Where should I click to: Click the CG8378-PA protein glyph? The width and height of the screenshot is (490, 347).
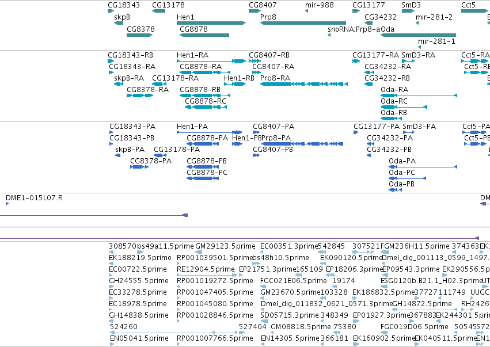pyautogui.click(x=139, y=167)
